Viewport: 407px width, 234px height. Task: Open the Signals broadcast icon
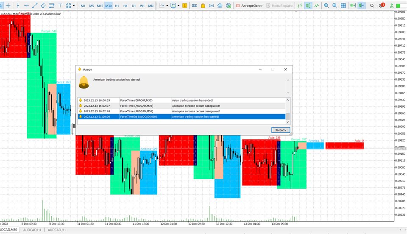point(212,6)
